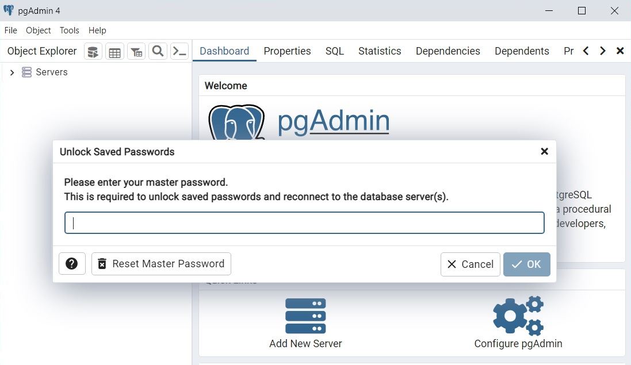This screenshot has width=631, height=365.
Task: Switch to the Dependencies tab
Action: pos(448,51)
